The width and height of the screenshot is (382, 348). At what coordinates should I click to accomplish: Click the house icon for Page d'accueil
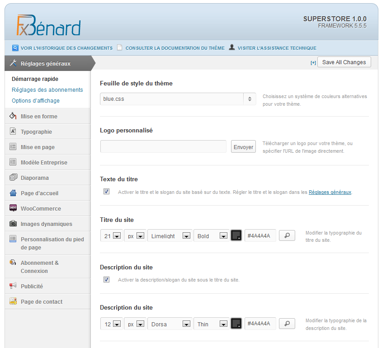(13, 193)
